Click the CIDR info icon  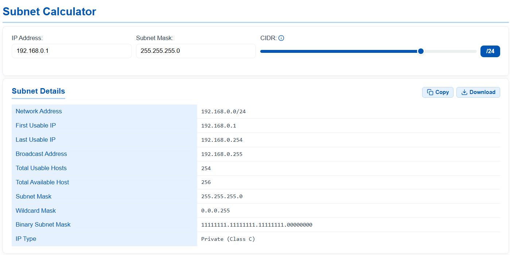(281, 38)
